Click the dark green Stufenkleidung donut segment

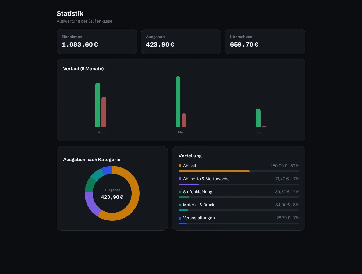click(x=90, y=185)
